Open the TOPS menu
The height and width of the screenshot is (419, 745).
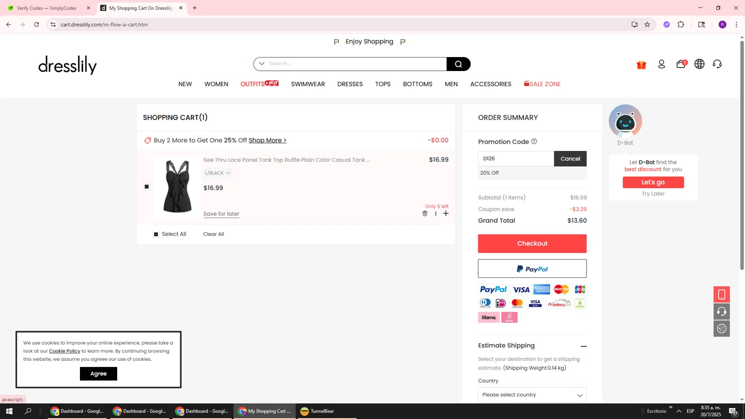point(383,84)
